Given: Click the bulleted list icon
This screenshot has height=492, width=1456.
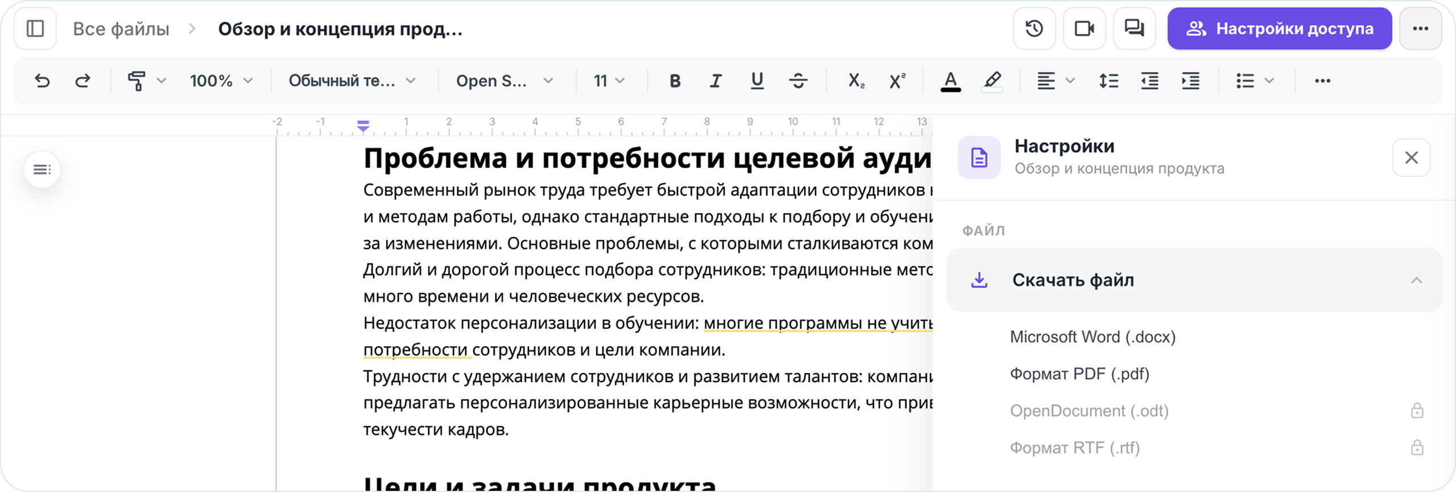Looking at the screenshot, I should point(1245,81).
